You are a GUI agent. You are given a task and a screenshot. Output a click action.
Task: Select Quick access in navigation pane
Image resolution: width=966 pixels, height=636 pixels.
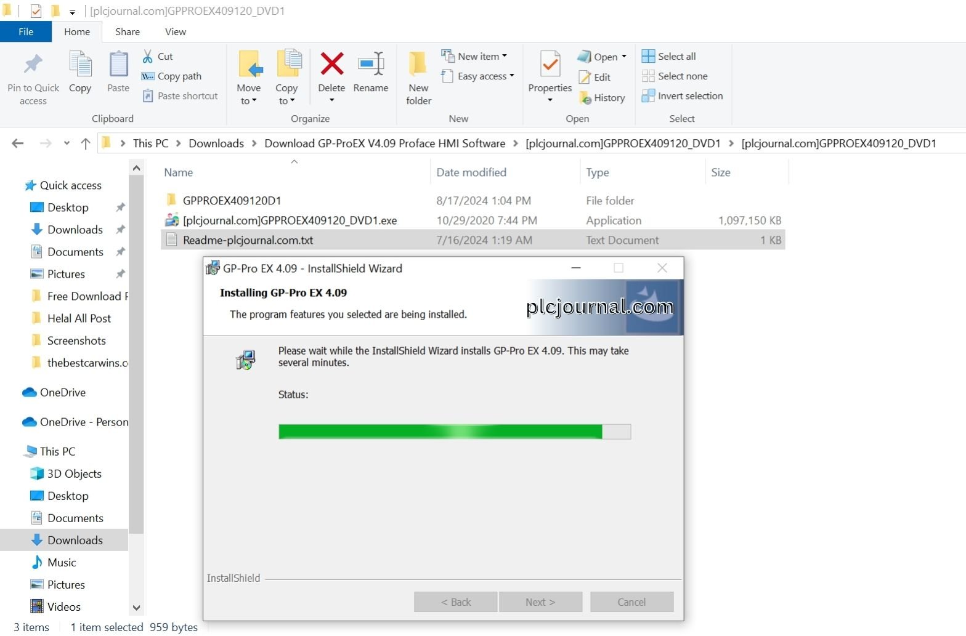click(x=63, y=186)
